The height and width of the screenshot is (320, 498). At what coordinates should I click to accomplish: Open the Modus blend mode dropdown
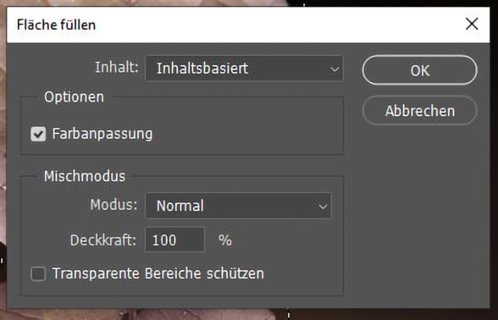238,206
